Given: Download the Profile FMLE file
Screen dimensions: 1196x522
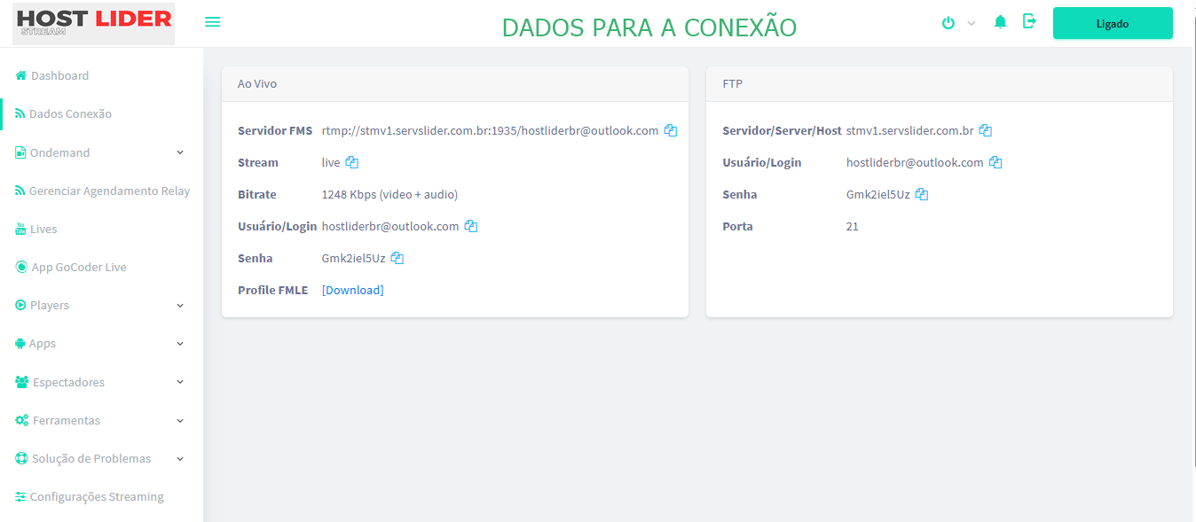Looking at the screenshot, I should (x=352, y=290).
